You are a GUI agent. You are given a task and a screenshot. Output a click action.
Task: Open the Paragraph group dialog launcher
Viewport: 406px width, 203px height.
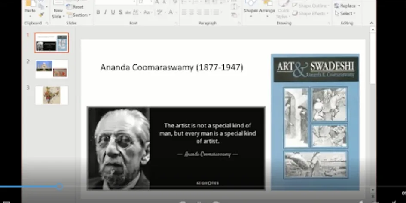(238, 23)
